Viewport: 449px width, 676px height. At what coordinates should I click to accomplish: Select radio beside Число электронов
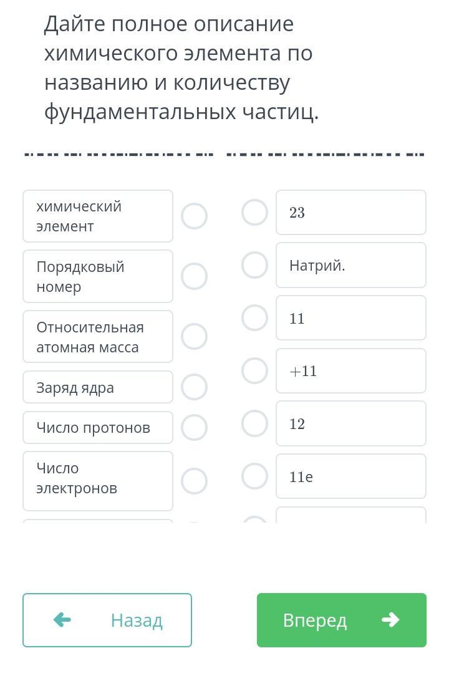194,481
